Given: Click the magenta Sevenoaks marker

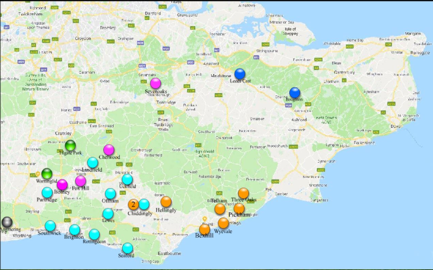Looking at the screenshot, I should click(x=155, y=83).
